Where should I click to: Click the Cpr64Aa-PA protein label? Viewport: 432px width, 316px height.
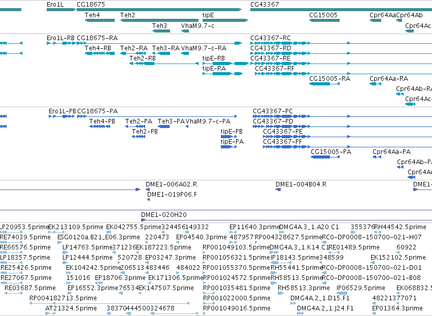pos(391,152)
